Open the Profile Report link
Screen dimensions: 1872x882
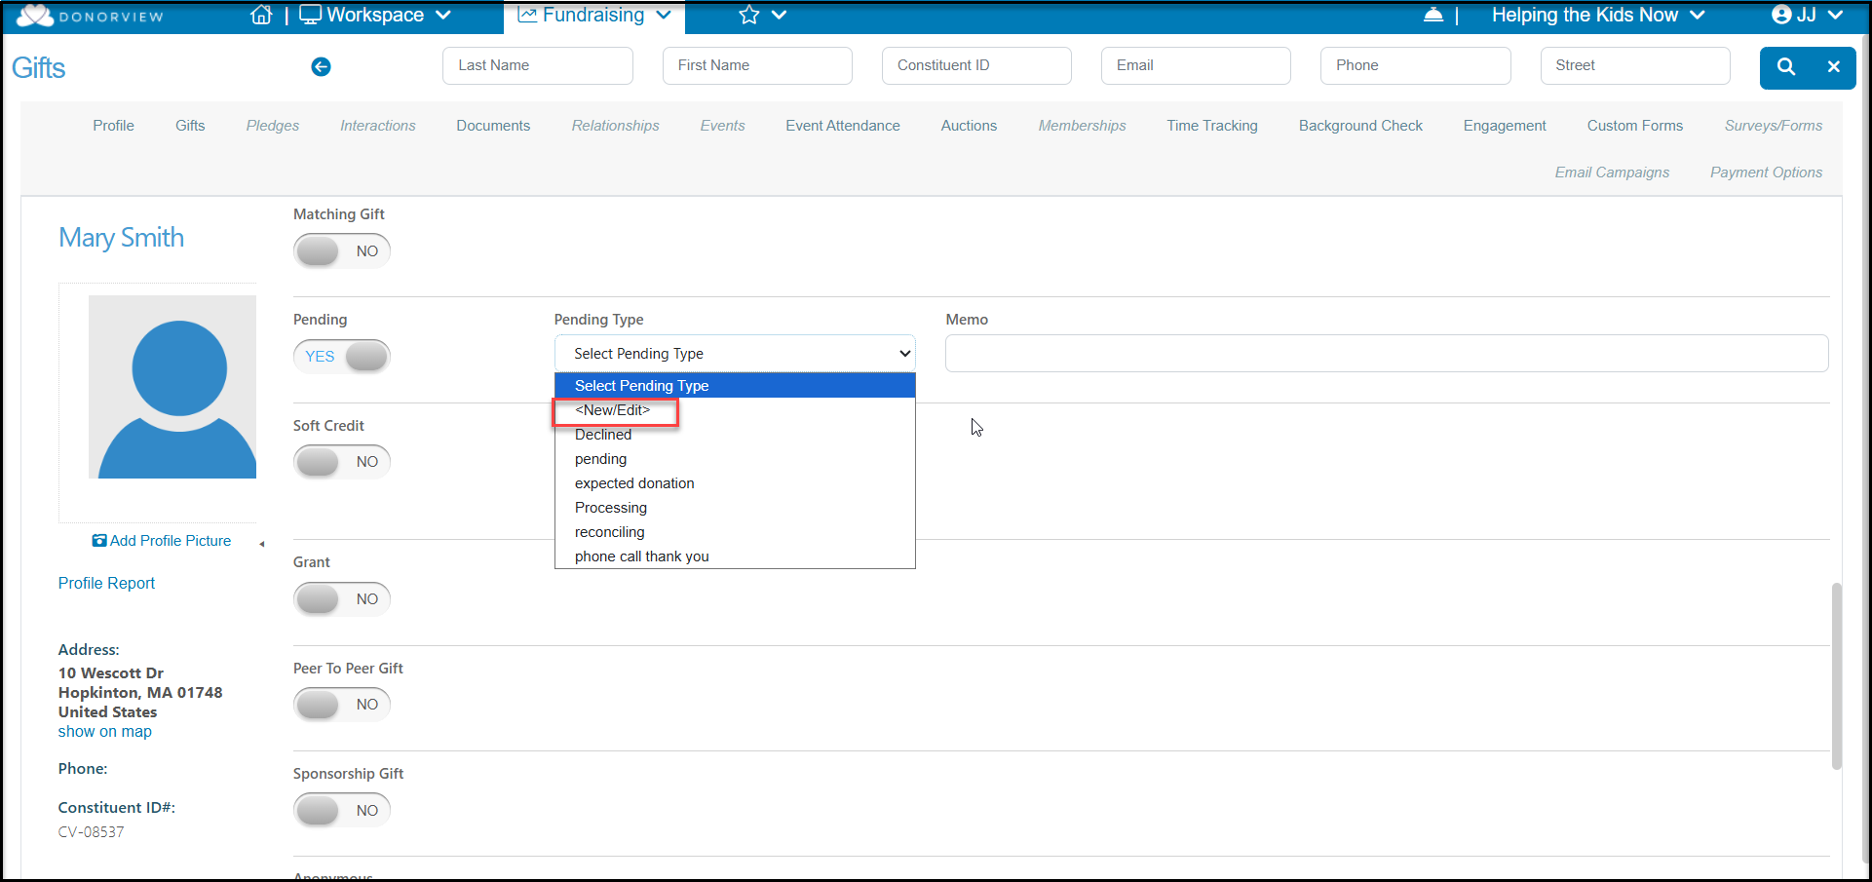click(x=106, y=583)
